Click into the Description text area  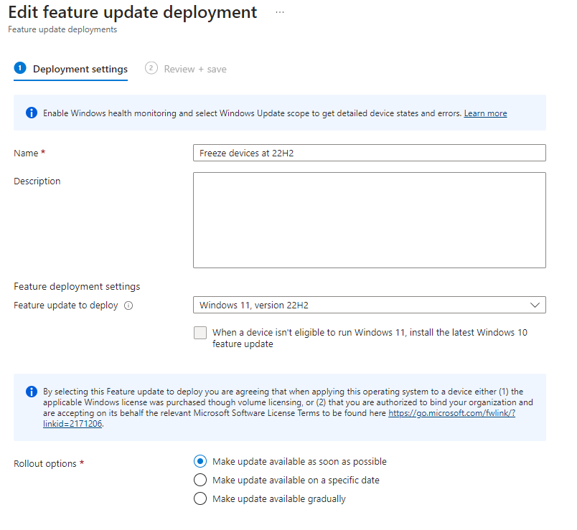click(x=369, y=219)
